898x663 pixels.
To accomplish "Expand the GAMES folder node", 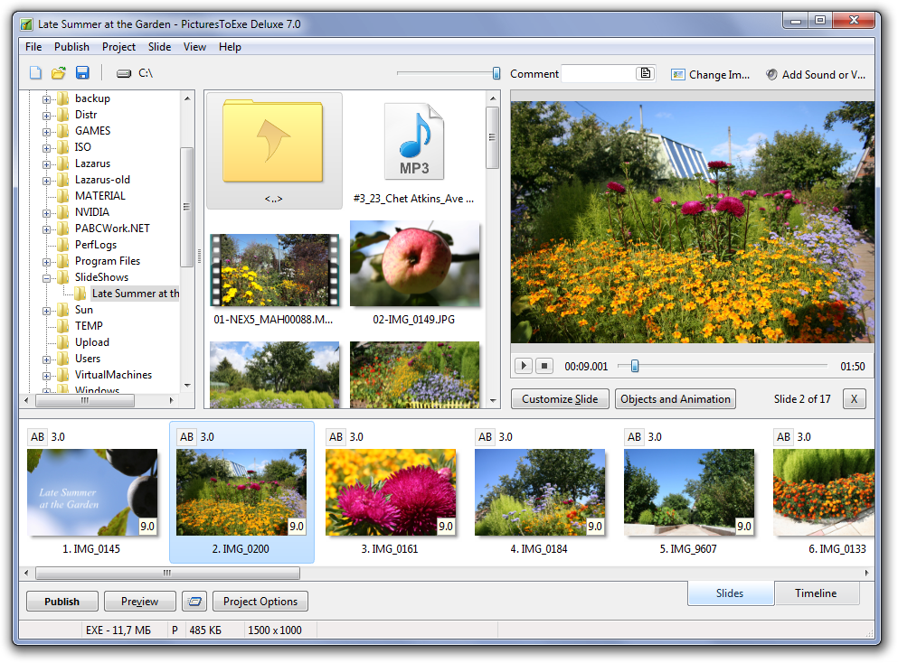I will (46, 132).
